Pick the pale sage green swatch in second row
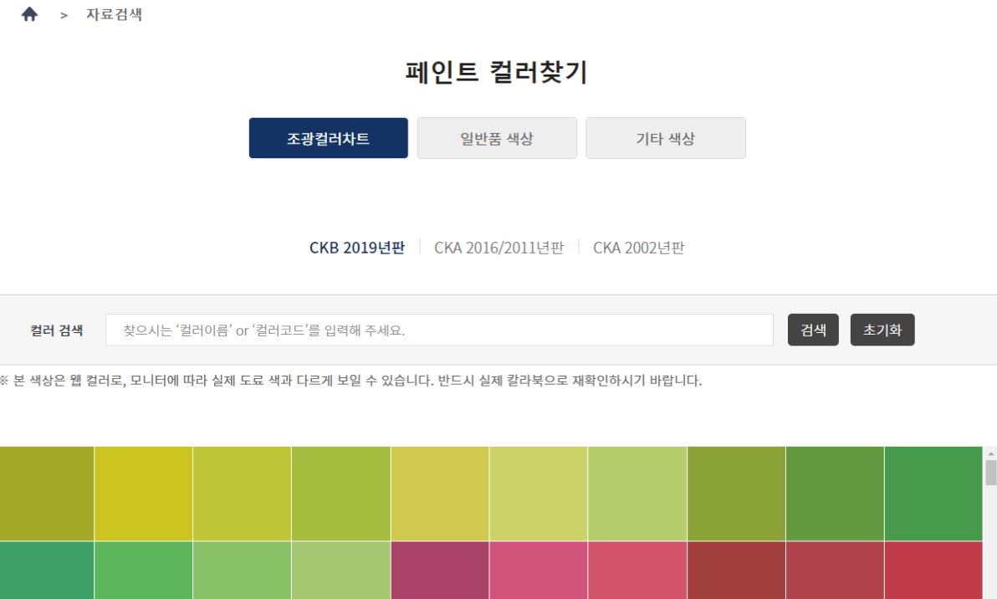 coord(340,571)
